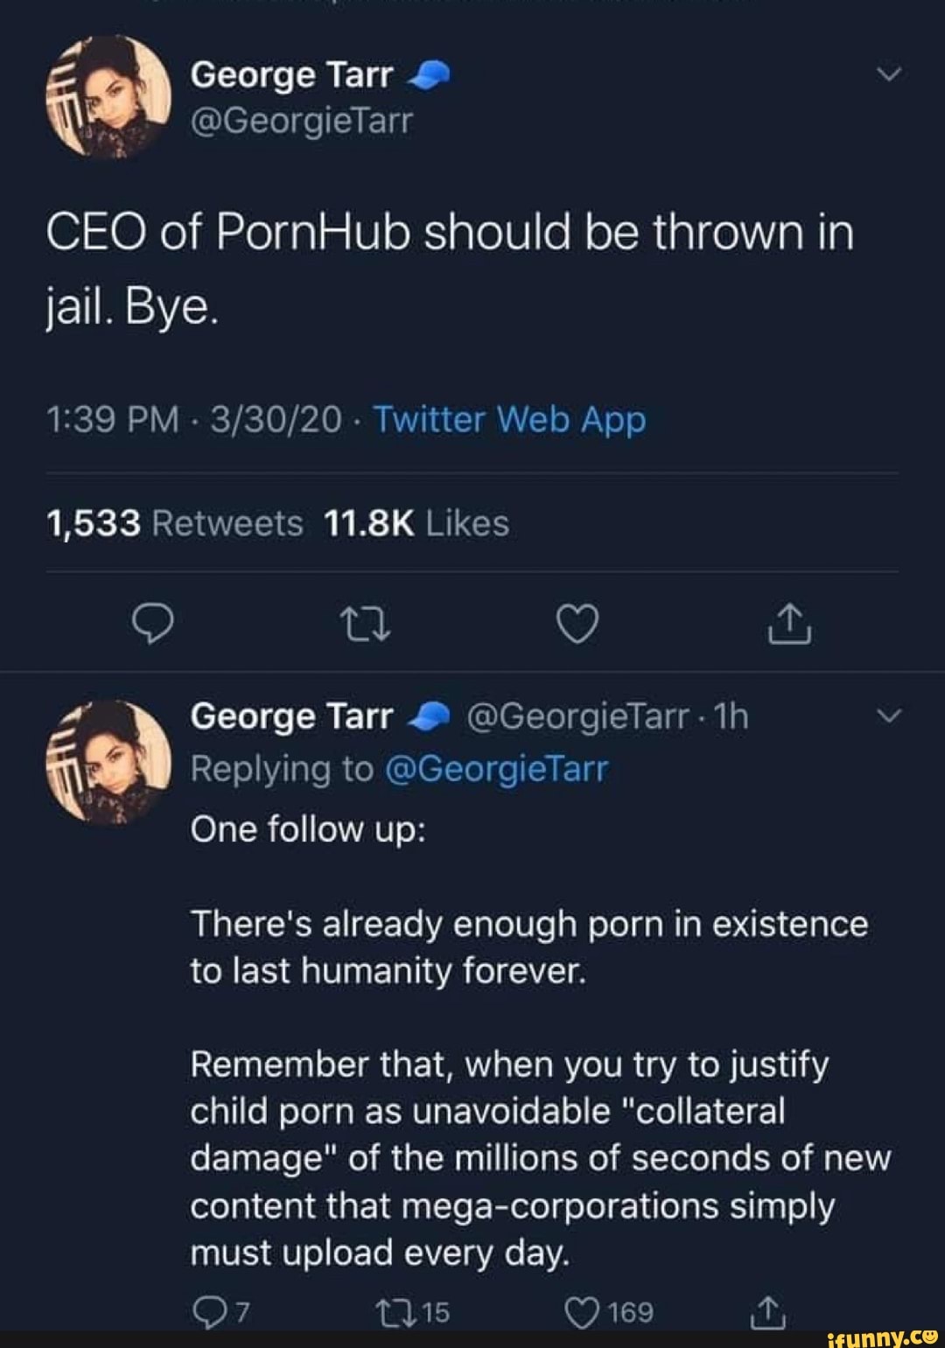The height and width of the screenshot is (1348, 945).
Task: Expand the follow-up tweet's chevron menu
Action: [x=889, y=716]
